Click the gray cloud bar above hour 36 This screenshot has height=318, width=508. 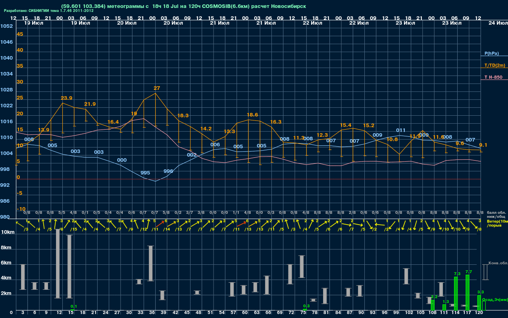coord(151,264)
